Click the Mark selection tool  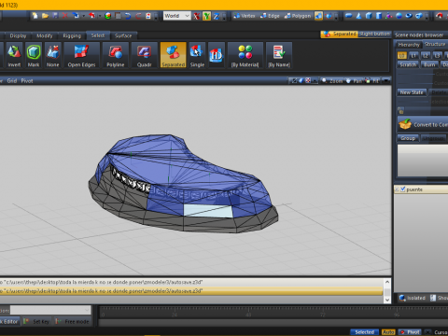pos(34,55)
